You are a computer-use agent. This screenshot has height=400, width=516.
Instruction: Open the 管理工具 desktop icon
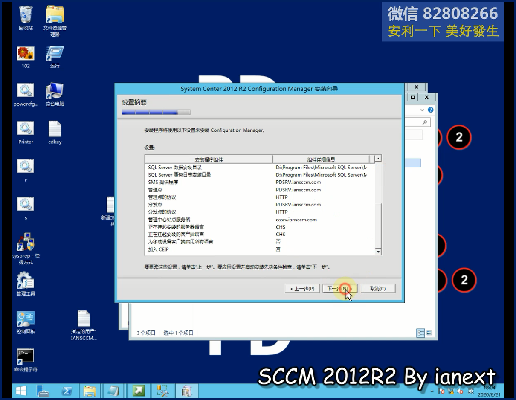[26, 284]
